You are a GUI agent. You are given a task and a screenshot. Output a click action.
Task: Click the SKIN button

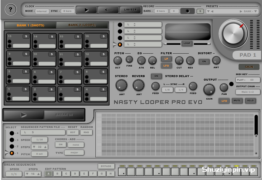[x=249, y=67]
